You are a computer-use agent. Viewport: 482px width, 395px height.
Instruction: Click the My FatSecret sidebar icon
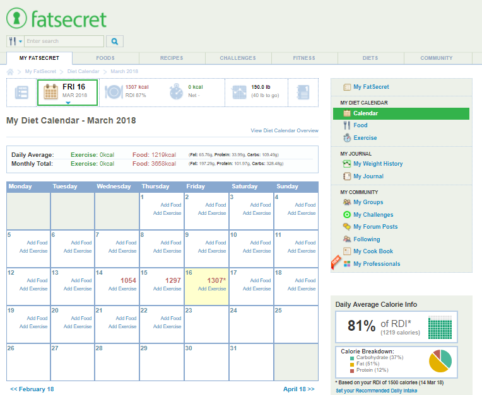[x=347, y=87]
